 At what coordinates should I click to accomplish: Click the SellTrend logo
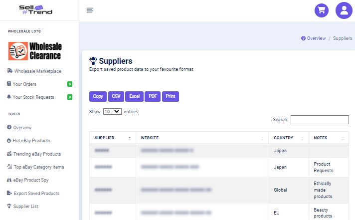tap(35, 9)
